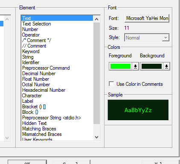Click the left list scroll up arrow
Viewport: 180px width, 164px height.
(x=7, y=19)
